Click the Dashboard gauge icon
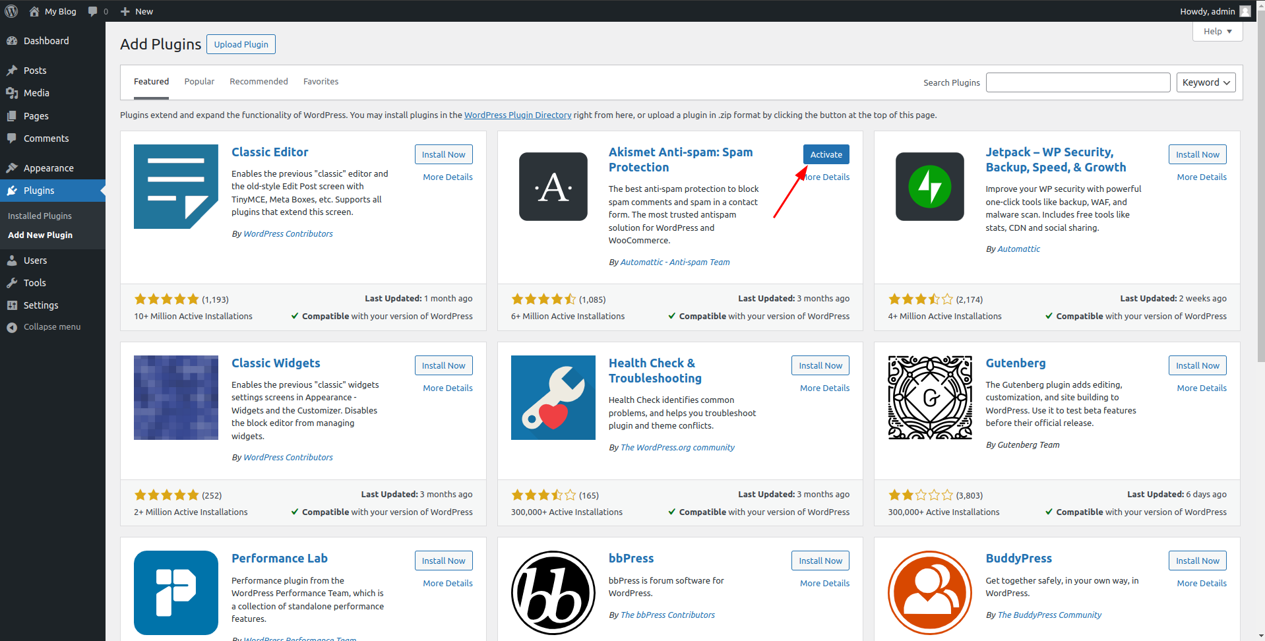 tap(12, 41)
